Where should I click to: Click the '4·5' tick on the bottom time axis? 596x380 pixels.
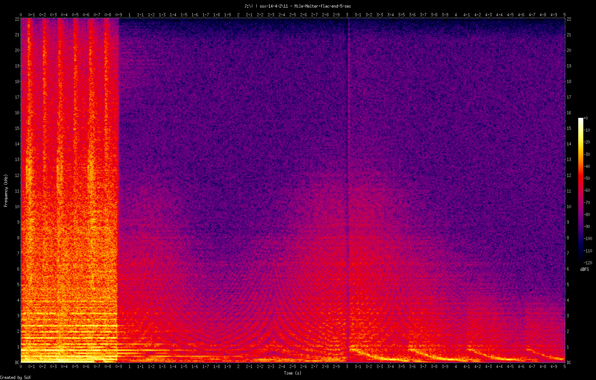[510, 367]
